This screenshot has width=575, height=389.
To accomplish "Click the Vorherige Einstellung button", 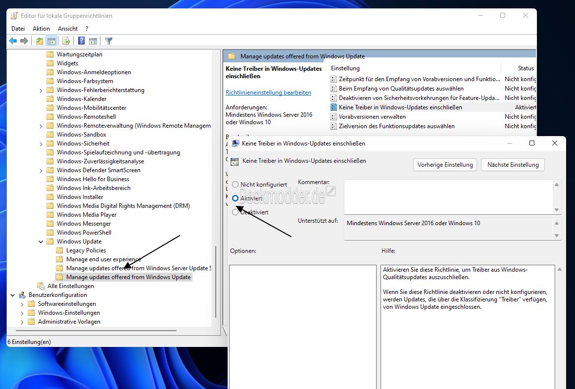I will (x=445, y=165).
